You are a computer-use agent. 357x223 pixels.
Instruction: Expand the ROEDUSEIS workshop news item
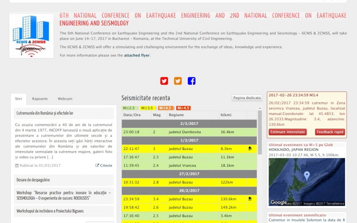63,195
